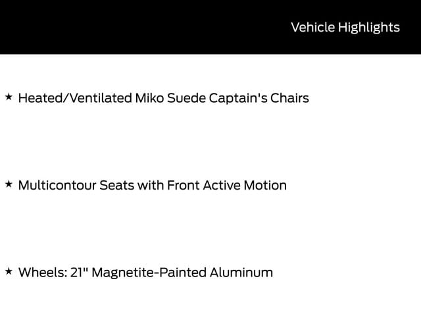Image resolution: width=421 pixels, height=316 pixels.
Task: Click empty left area of black header banner
Action: (x=99, y=27)
